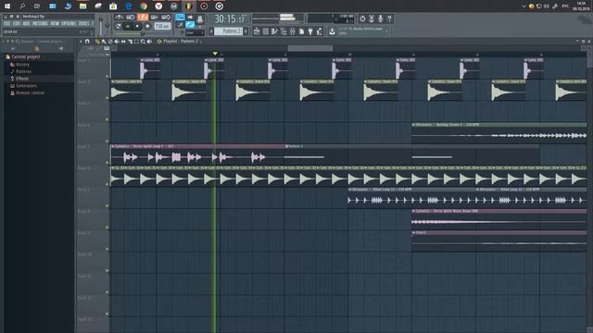Mute Track 2 with its green dot
The width and height of the screenshot is (593, 333).
tap(107, 98)
